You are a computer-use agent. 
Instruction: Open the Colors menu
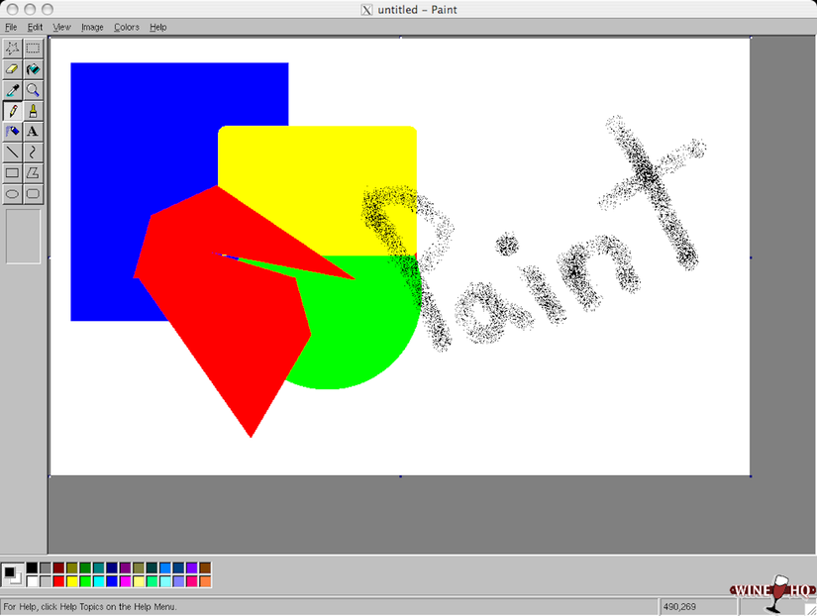[x=126, y=27]
